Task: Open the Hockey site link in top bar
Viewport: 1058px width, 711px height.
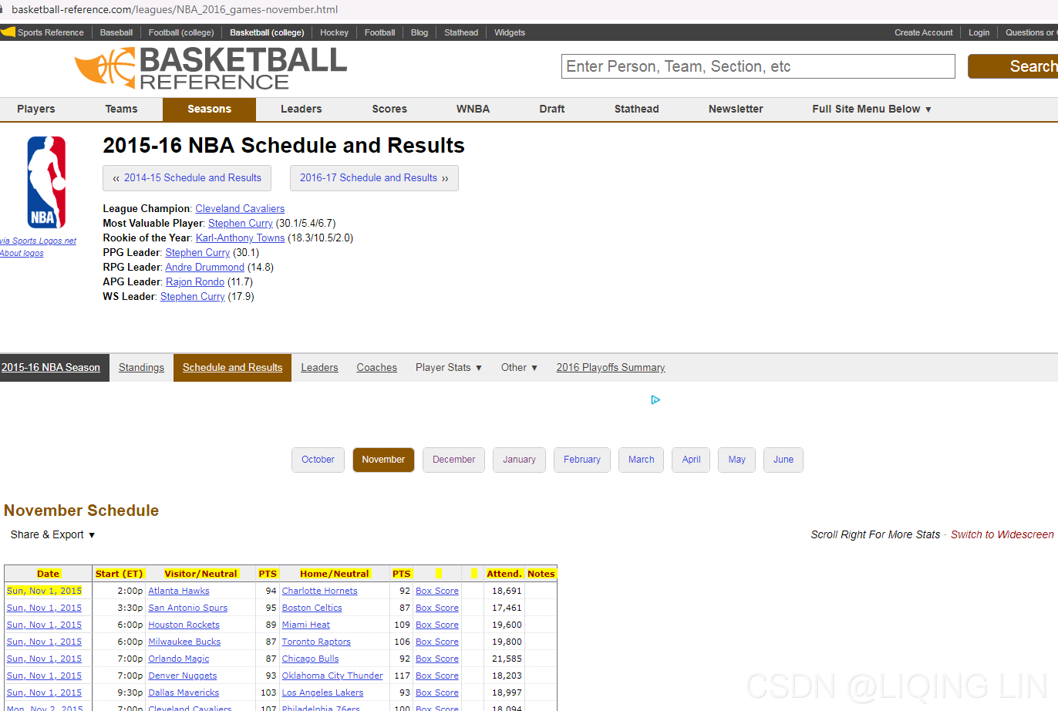Action: (334, 32)
